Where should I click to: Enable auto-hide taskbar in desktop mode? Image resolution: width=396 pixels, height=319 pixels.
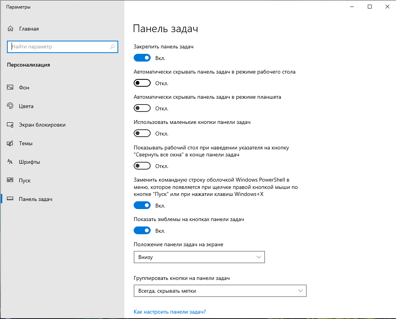[142, 83]
